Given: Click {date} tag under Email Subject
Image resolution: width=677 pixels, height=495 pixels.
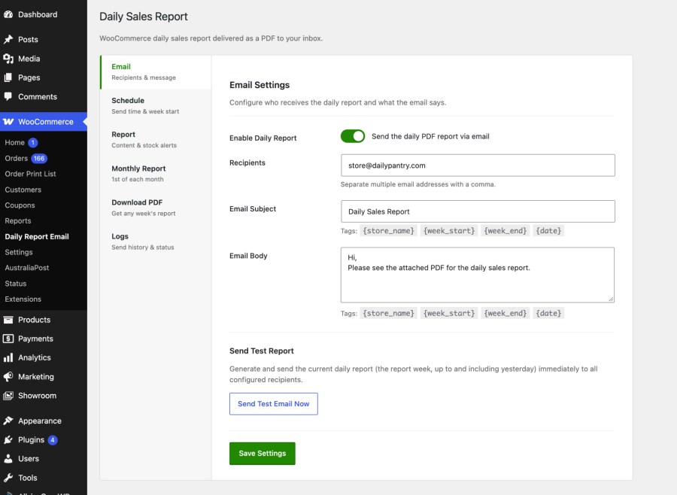Looking at the screenshot, I should point(548,231).
